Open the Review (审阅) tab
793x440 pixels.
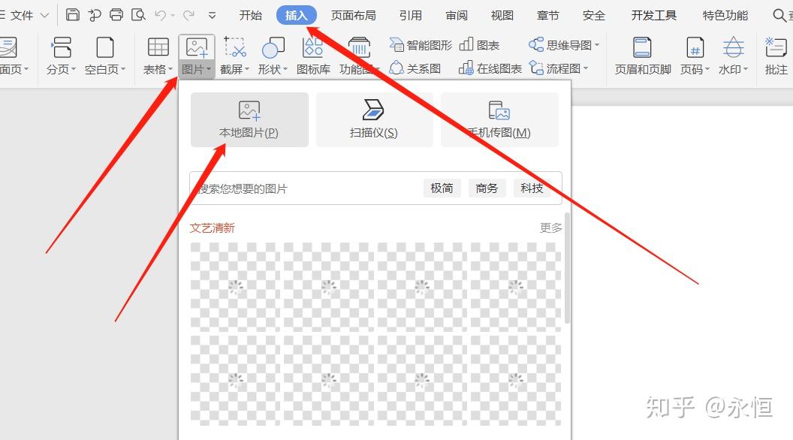456,15
